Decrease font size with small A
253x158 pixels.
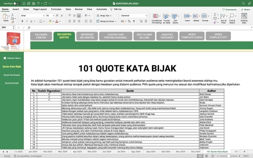tap(62, 16)
